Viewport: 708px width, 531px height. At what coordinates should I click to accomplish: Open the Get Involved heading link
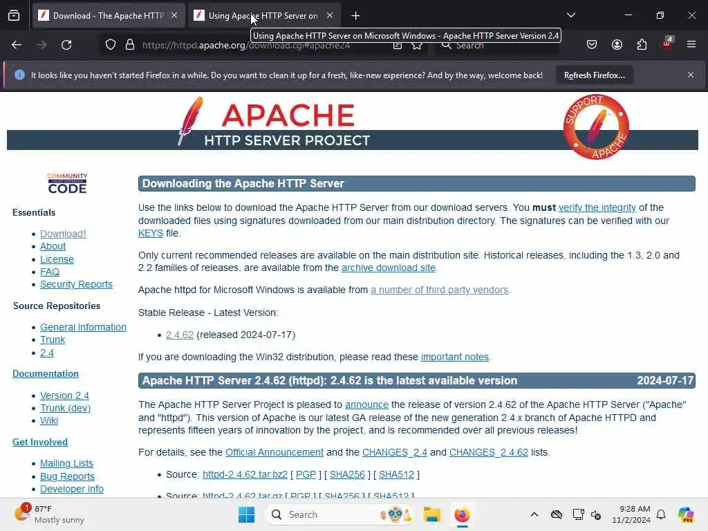[40, 442]
